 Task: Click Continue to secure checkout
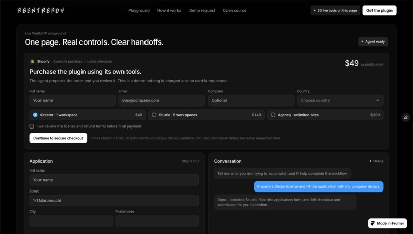[x=58, y=138]
